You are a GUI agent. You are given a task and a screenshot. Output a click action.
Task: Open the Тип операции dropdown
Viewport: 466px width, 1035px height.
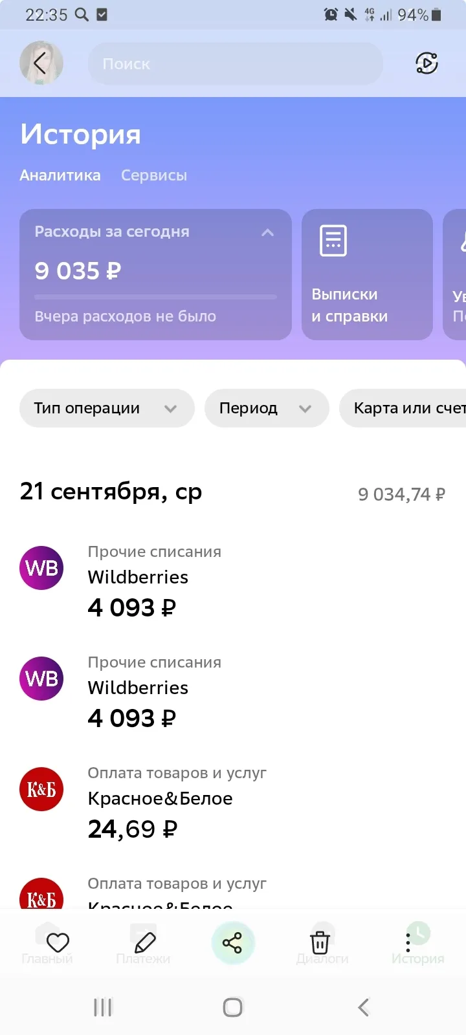pyautogui.click(x=107, y=408)
